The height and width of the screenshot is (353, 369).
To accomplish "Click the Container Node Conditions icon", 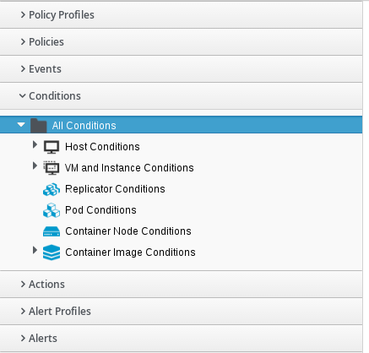I will tap(52, 231).
